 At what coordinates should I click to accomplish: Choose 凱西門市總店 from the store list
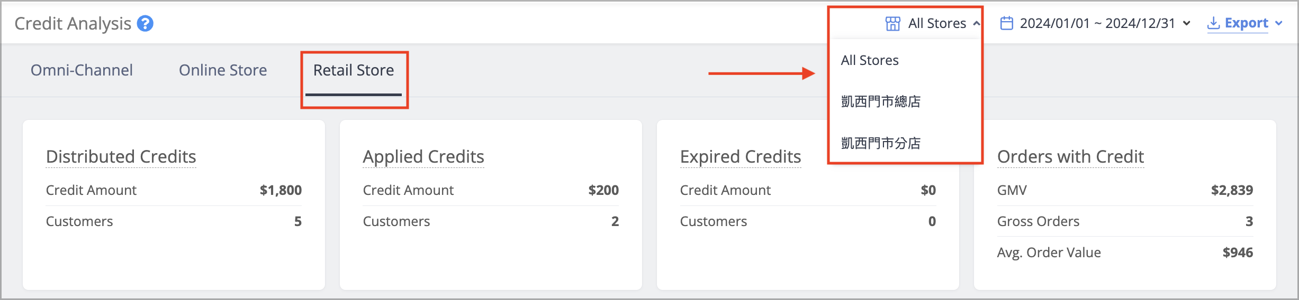(881, 101)
